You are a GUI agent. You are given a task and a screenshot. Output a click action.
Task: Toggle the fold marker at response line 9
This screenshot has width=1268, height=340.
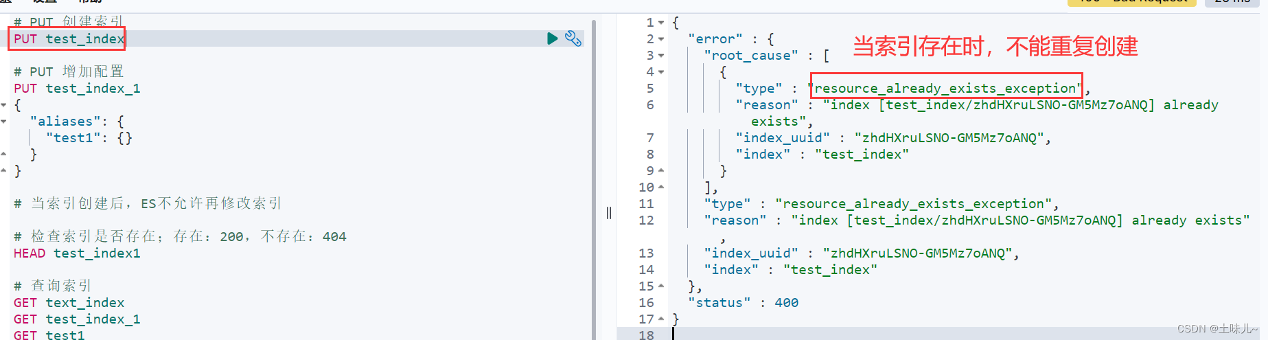pos(661,171)
